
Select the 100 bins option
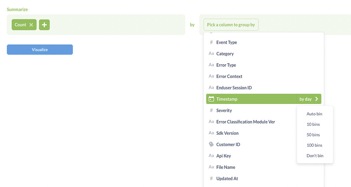[314, 145]
